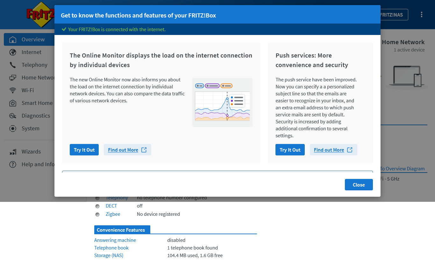Screen dimensions: 435x266
Task: Click the 'Push services: More convenience and security' heading
Action: 312,60
